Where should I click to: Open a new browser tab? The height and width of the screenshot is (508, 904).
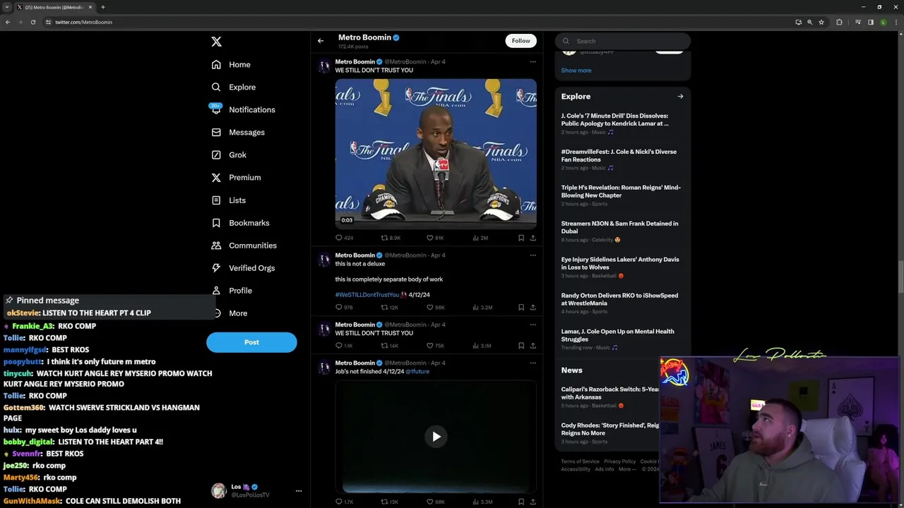103,7
